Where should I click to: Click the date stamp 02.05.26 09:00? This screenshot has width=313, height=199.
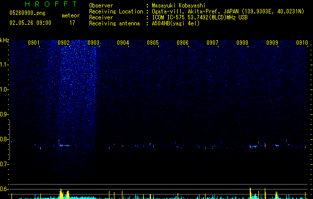coord(30,23)
